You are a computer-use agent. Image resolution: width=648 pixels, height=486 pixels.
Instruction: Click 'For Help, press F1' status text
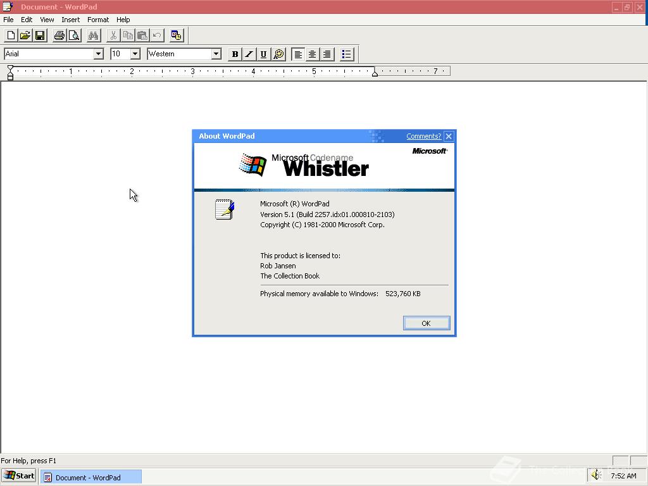(x=28, y=461)
